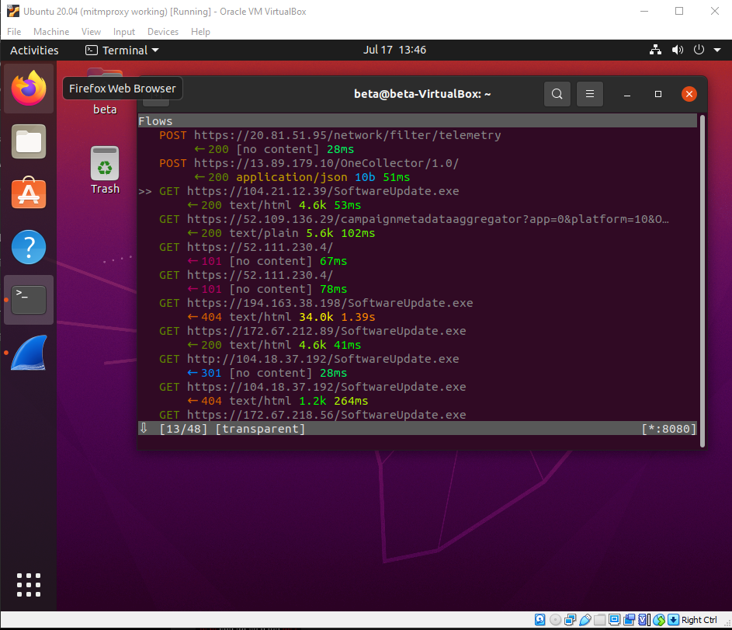
Task: Click the volume icon in top bar
Action: pyautogui.click(x=678, y=50)
